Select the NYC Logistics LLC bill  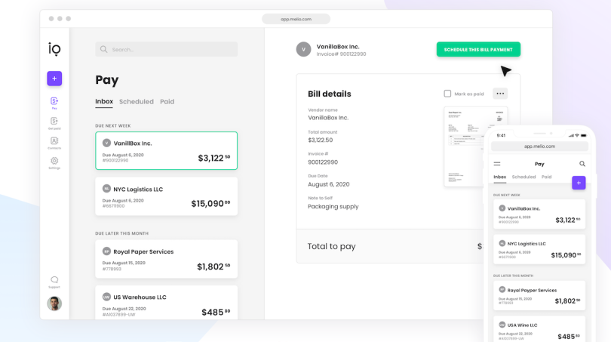tap(166, 196)
